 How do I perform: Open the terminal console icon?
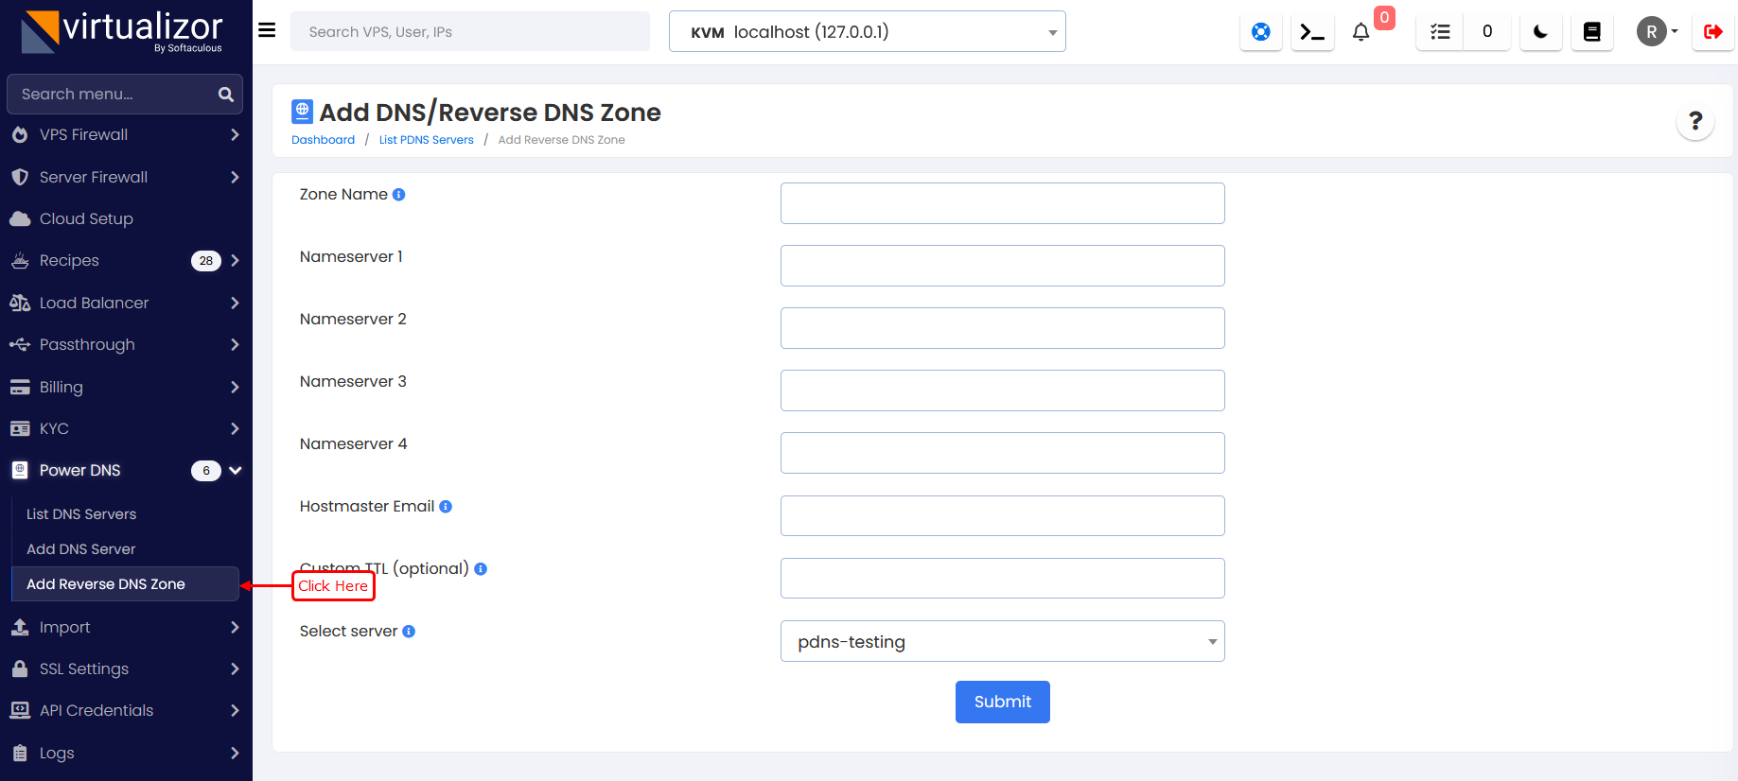pyautogui.click(x=1311, y=32)
